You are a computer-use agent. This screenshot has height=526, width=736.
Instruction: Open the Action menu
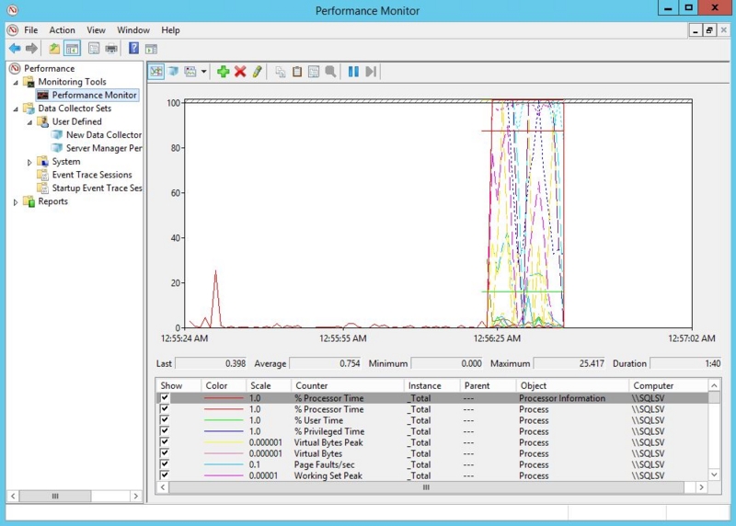tap(62, 30)
